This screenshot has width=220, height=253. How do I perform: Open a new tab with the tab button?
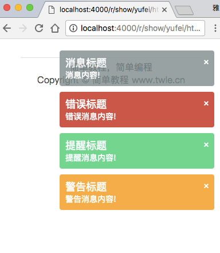point(184,10)
